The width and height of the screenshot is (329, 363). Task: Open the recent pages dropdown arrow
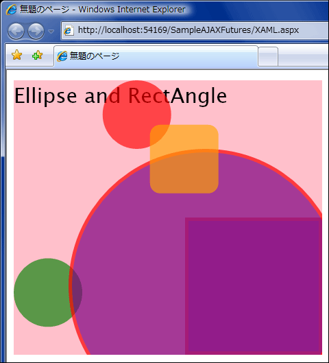[x=51, y=31]
